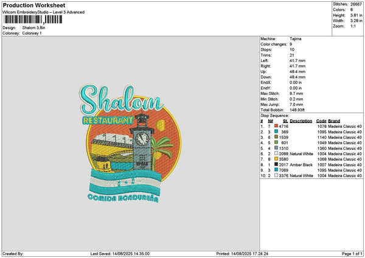Screen dimensions: 365x258
Task: Click the St. stitch count column header
Action: (x=285, y=120)
